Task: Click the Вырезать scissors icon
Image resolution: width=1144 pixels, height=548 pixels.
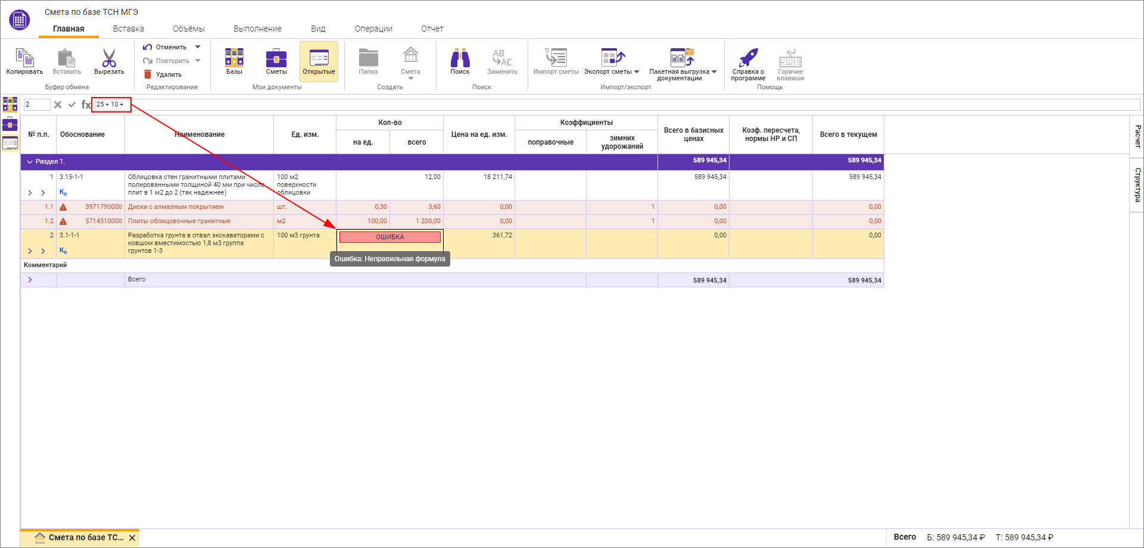Action: (109, 58)
